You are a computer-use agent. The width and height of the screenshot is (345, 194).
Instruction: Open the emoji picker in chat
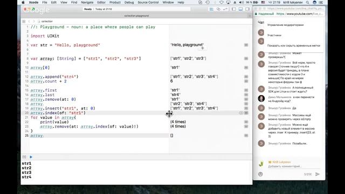point(260,174)
